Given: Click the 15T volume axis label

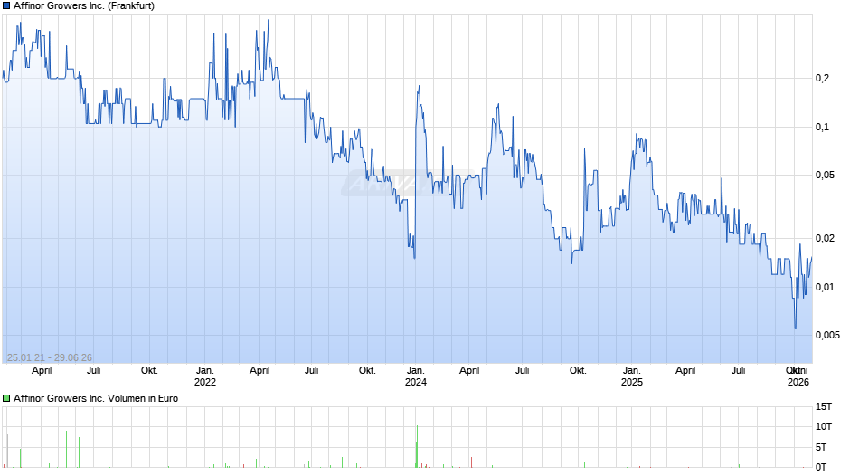Looking at the screenshot, I should [824, 406].
